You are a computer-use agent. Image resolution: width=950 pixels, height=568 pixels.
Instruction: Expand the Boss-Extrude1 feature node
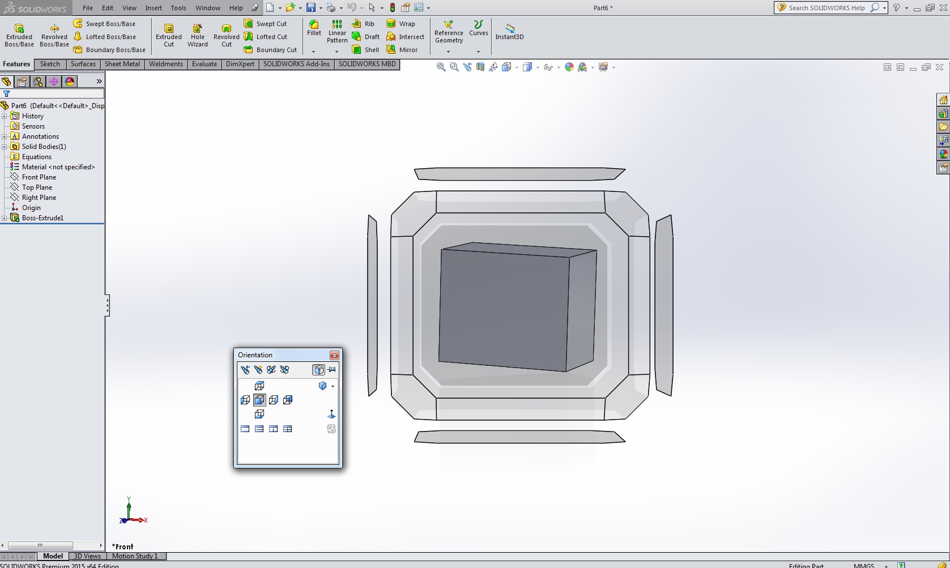pos(5,218)
